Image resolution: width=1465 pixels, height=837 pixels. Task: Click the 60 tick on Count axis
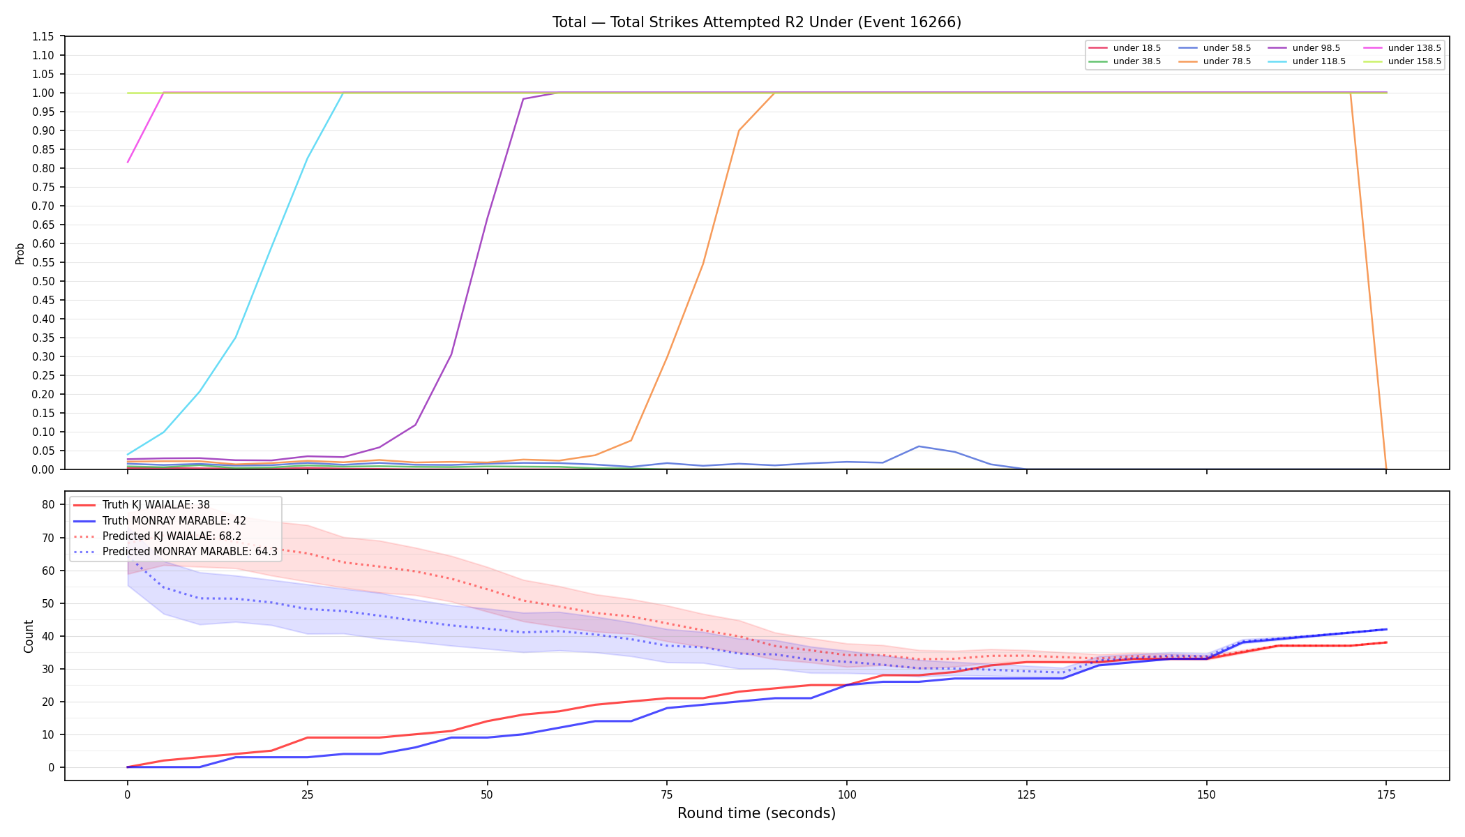tap(49, 571)
